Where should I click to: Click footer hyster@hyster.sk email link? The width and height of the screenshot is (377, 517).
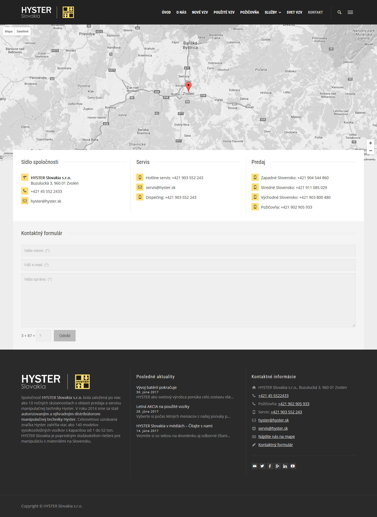274,420
